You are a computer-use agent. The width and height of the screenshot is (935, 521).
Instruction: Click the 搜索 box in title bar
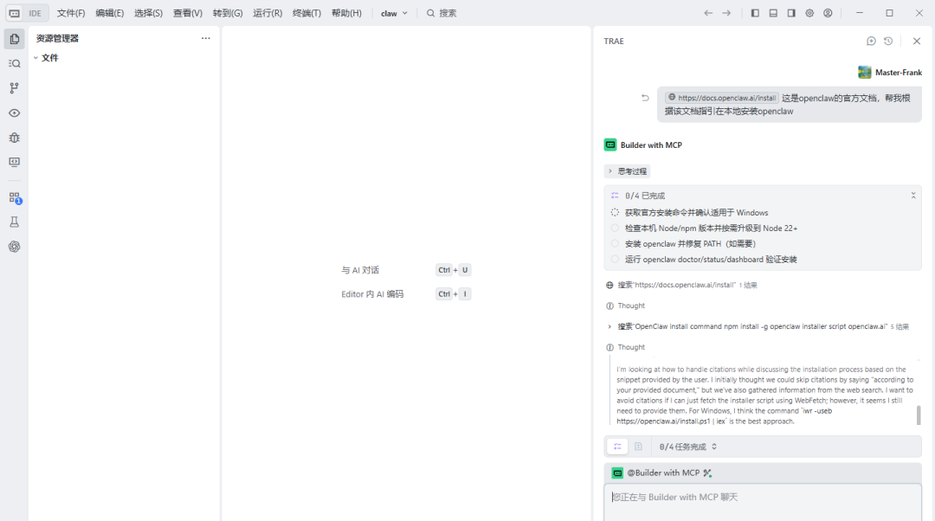point(442,13)
